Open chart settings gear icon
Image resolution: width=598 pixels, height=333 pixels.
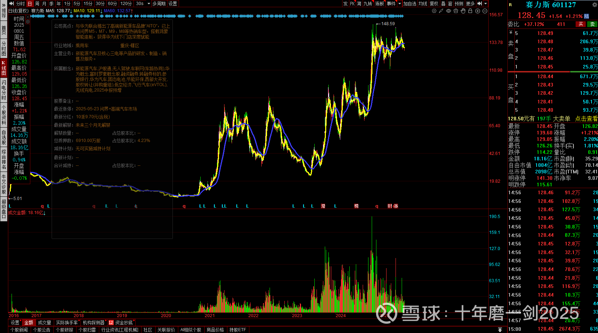pos(434,11)
